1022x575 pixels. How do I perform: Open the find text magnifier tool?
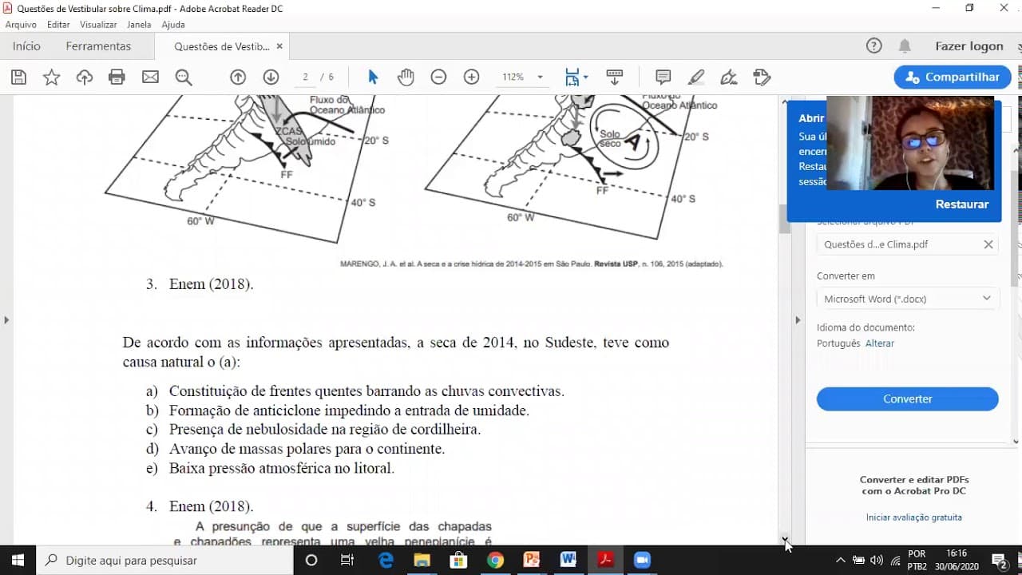pyautogui.click(x=184, y=77)
